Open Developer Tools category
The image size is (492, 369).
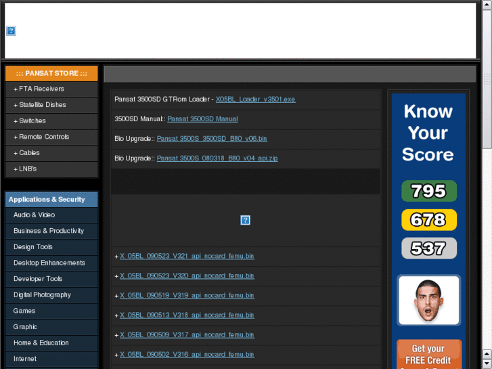click(x=51, y=279)
